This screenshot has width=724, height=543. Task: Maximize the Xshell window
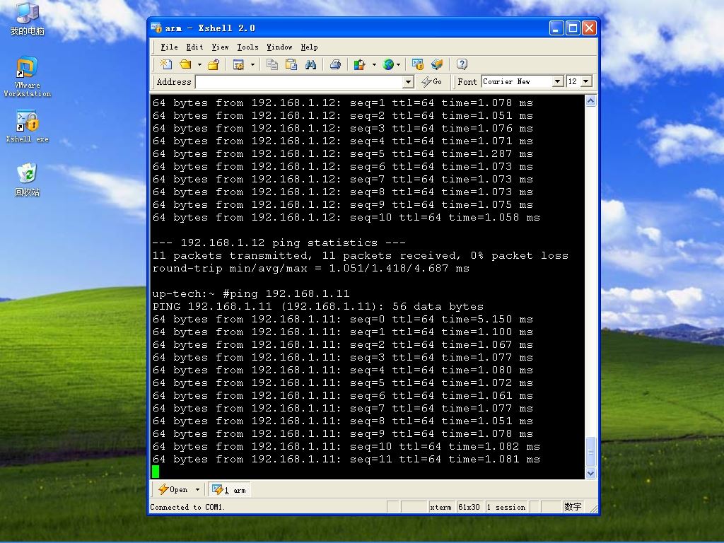coord(573,28)
